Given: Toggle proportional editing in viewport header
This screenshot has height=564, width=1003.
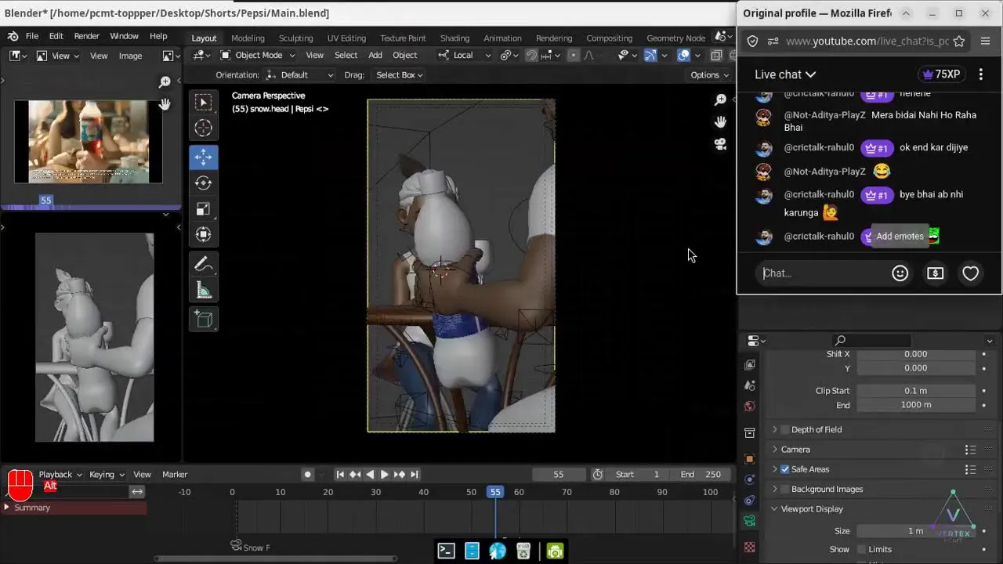Looking at the screenshot, I should click(x=573, y=55).
